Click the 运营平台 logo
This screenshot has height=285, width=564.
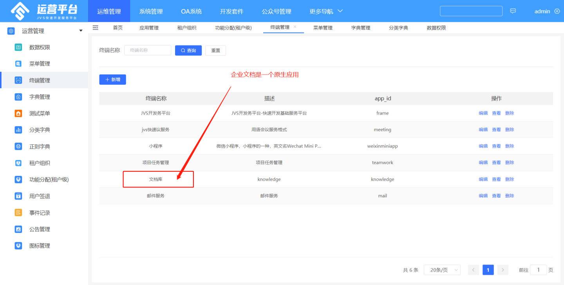(x=44, y=11)
